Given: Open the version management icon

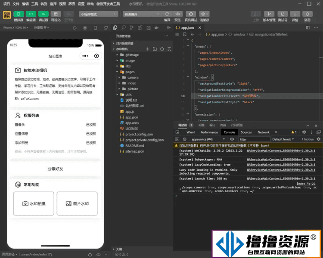Looking at the screenshot, I should click(x=269, y=14).
